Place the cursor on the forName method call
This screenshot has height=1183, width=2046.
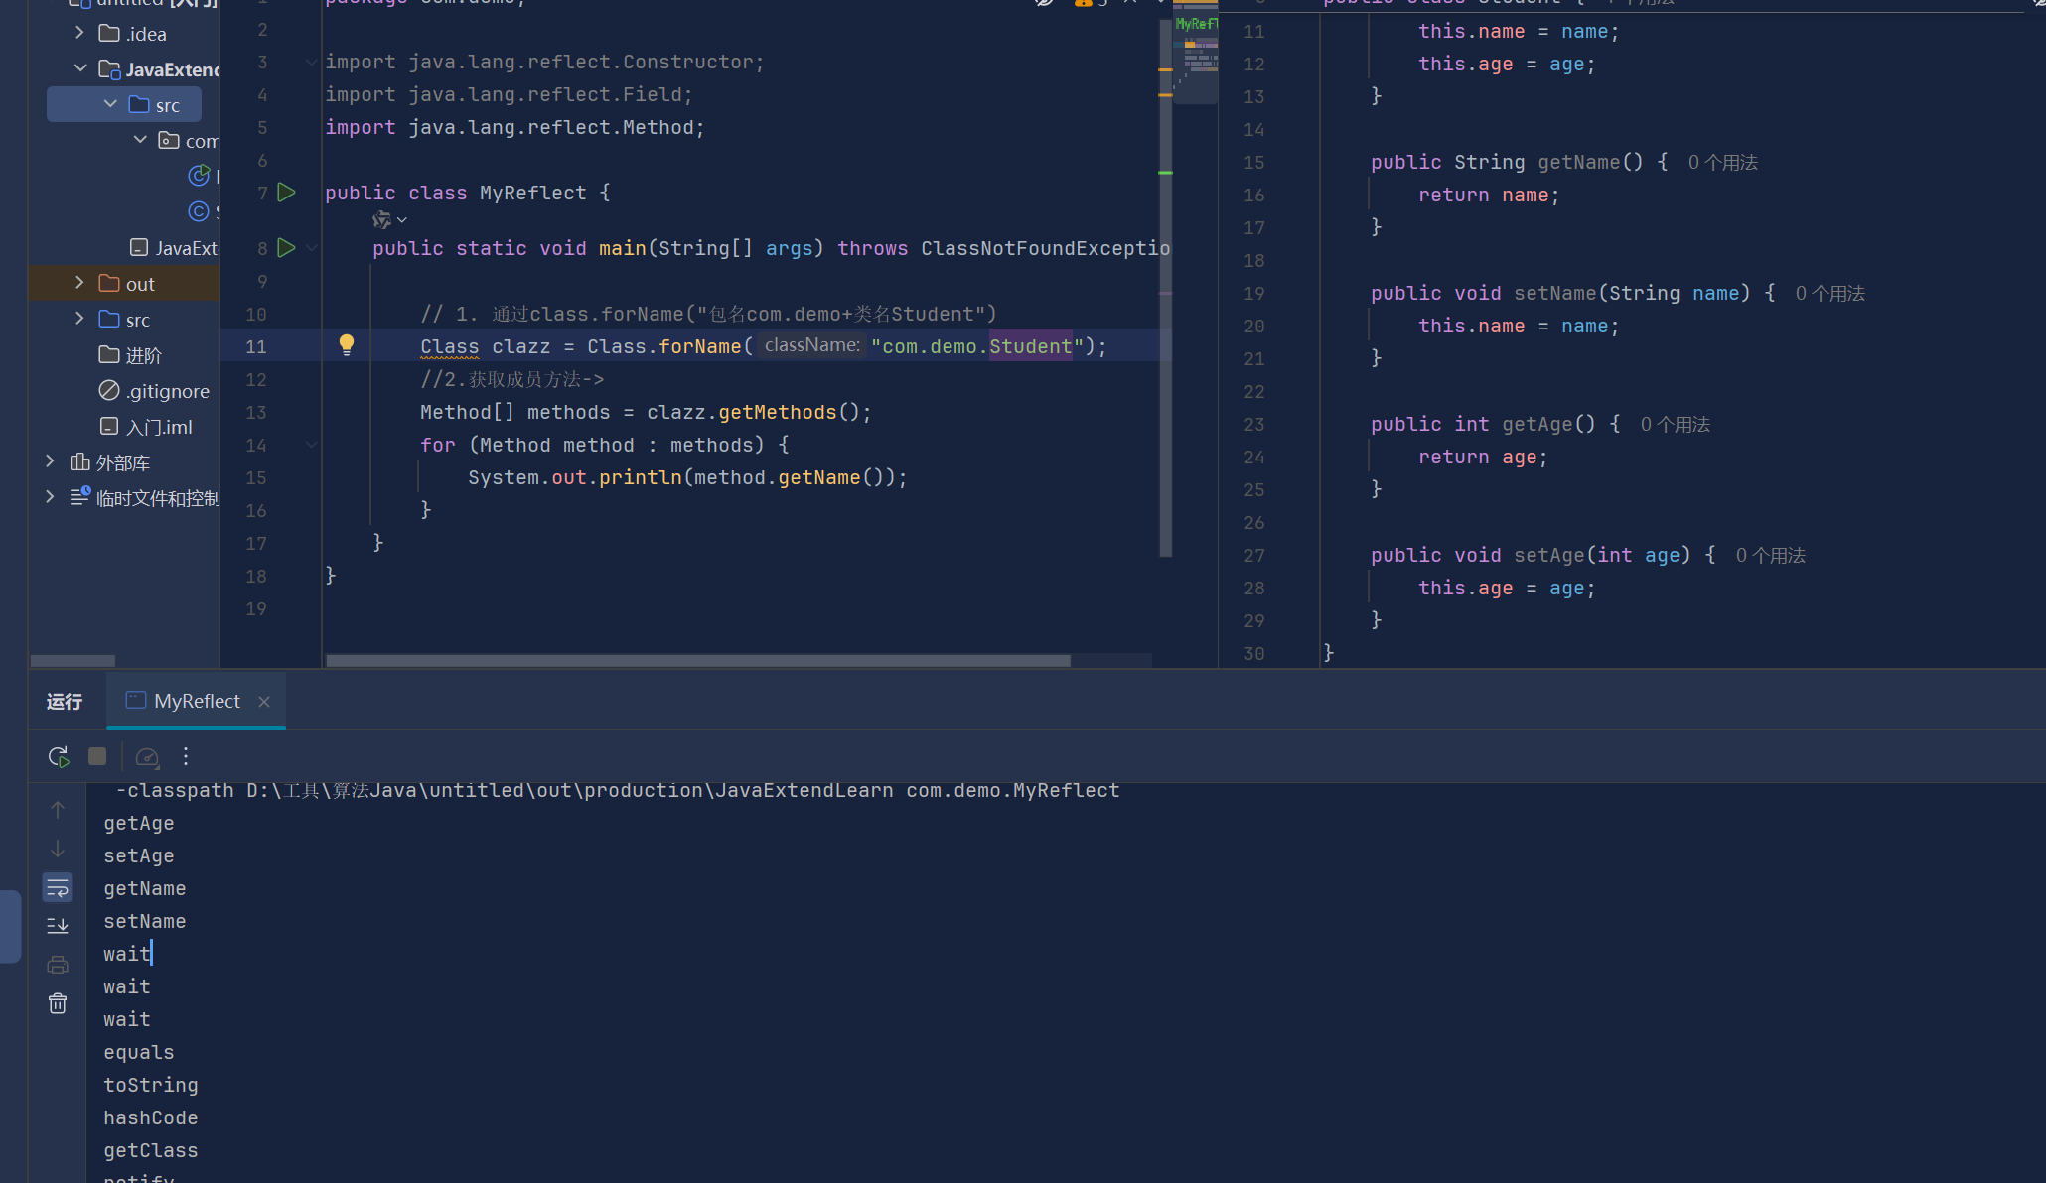(x=700, y=346)
